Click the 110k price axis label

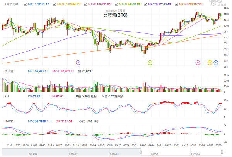click(226, 14)
